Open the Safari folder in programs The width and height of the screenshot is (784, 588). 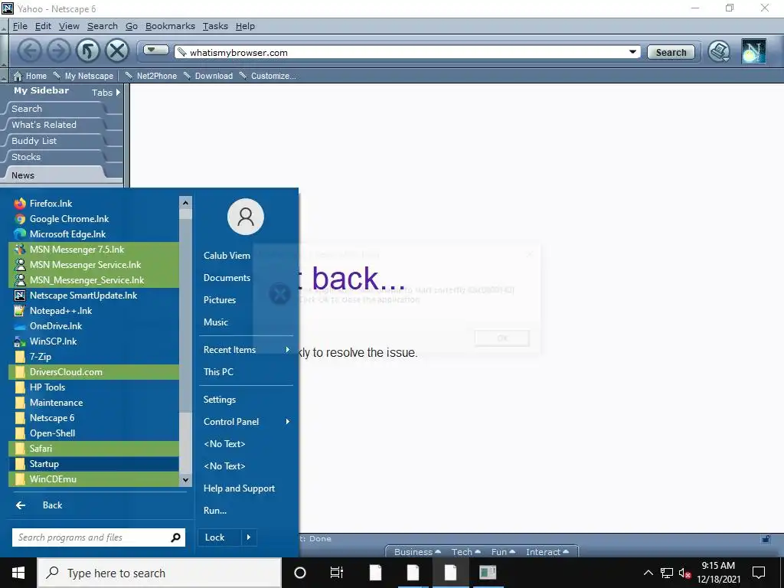pos(93,449)
